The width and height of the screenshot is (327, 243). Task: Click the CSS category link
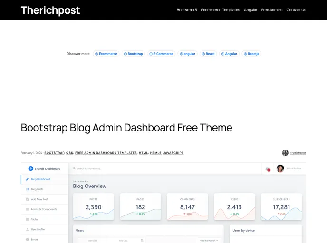[x=69, y=153]
